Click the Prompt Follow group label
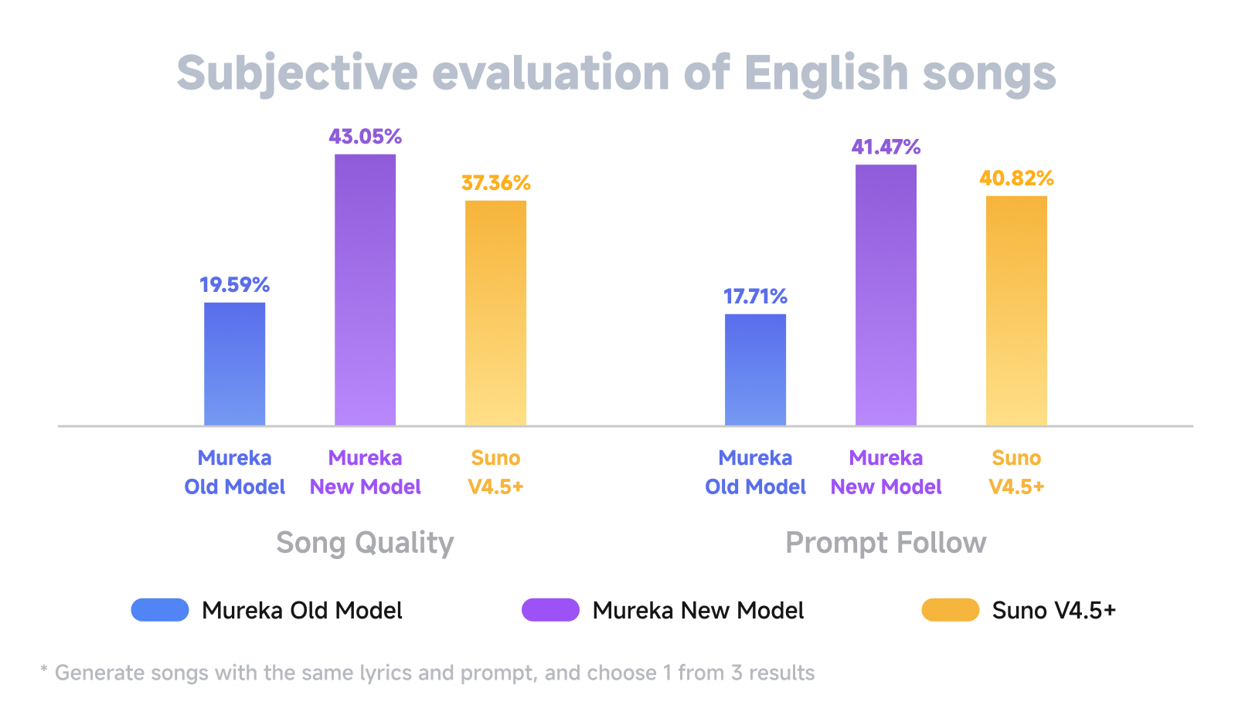The image size is (1252, 722). tap(886, 543)
